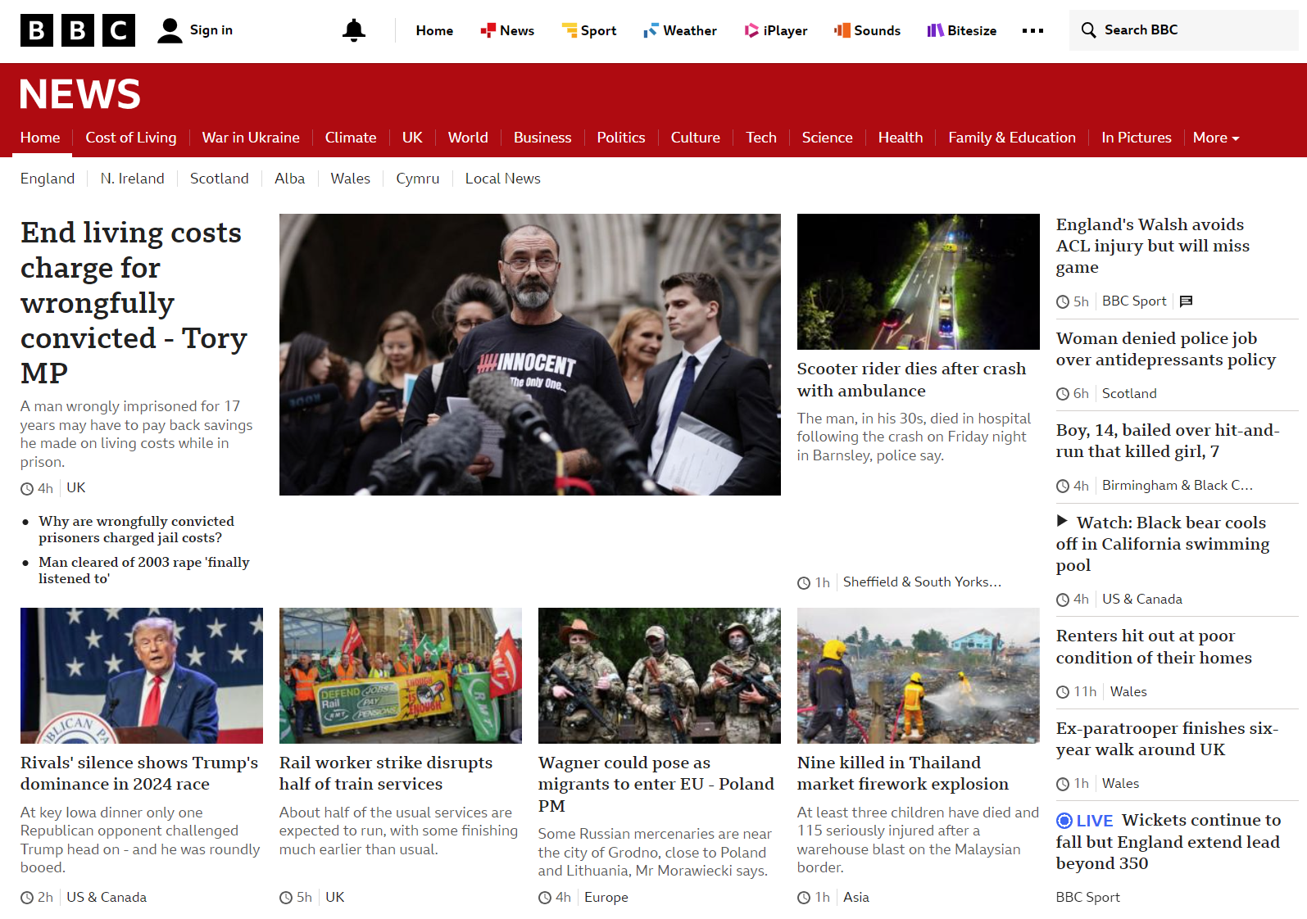Open the Trump podium photo thumbnail
The height and width of the screenshot is (919, 1307).
[142, 675]
